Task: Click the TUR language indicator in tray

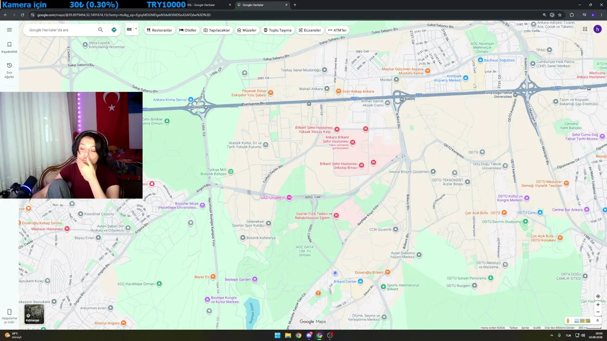Action: (568, 335)
